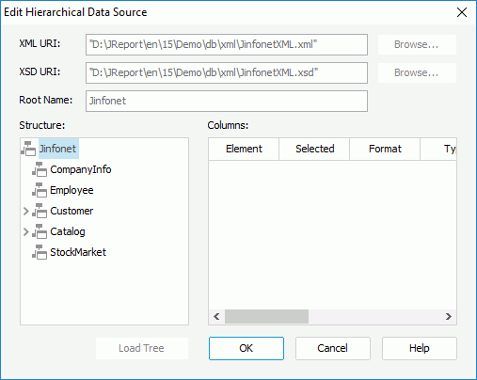Screen dimensions: 477x380
Task: Click the Selected column header
Action: tap(314, 149)
